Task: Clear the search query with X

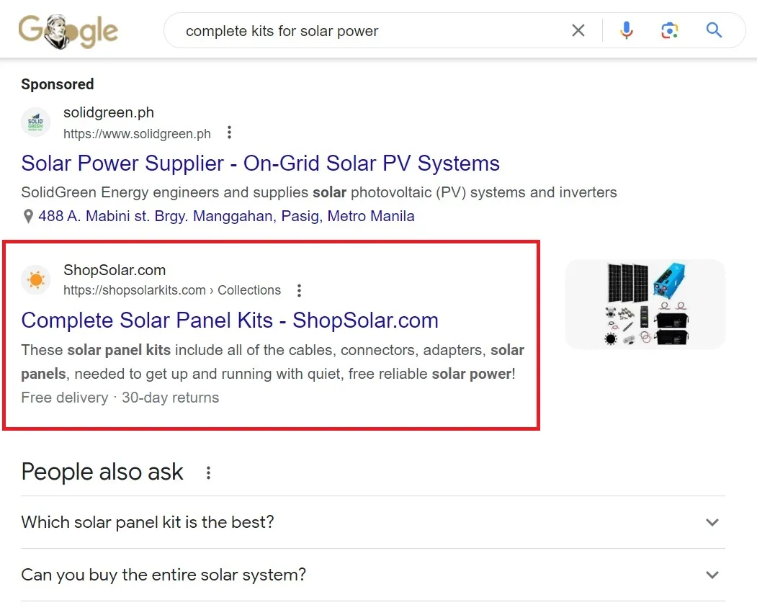Action: [578, 30]
